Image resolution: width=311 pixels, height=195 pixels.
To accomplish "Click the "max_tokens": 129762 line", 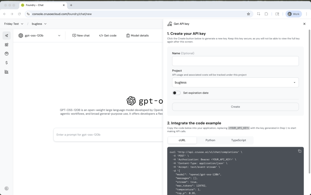I will (191, 186).
